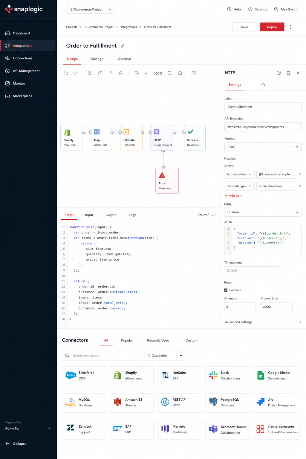Click Add item under Headers
The width and height of the screenshot is (306, 459).
point(233,196)
